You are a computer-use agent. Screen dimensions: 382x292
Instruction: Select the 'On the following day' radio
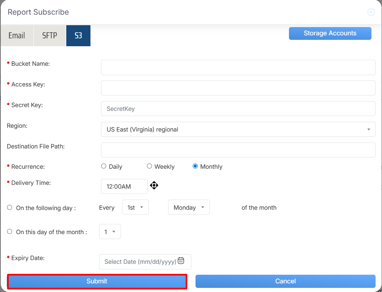click(x=10, y=207)
